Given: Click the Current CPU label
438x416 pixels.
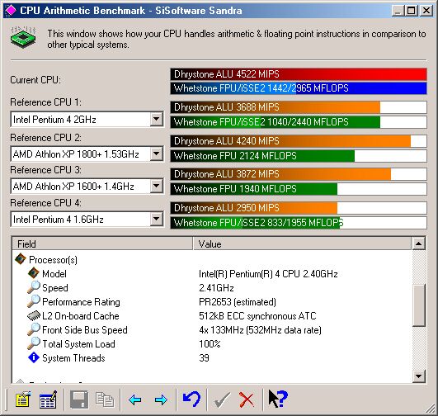Looking at the screenshot, I should [35, 80].
